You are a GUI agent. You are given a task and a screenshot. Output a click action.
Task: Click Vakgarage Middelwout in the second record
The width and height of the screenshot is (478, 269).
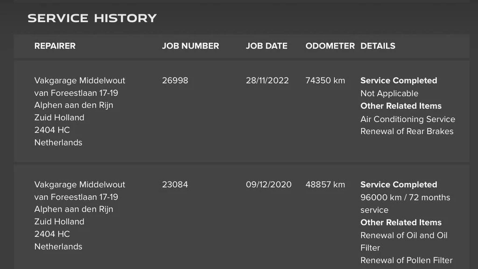click(x=80, y=184)
